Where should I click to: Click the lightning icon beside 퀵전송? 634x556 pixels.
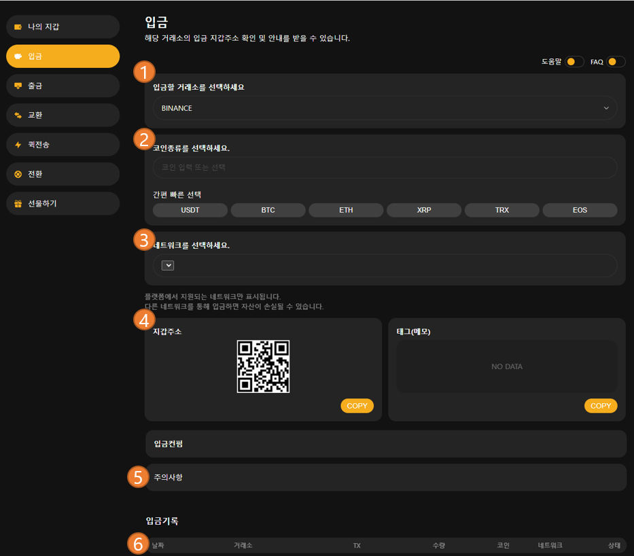tap(18, 145)
